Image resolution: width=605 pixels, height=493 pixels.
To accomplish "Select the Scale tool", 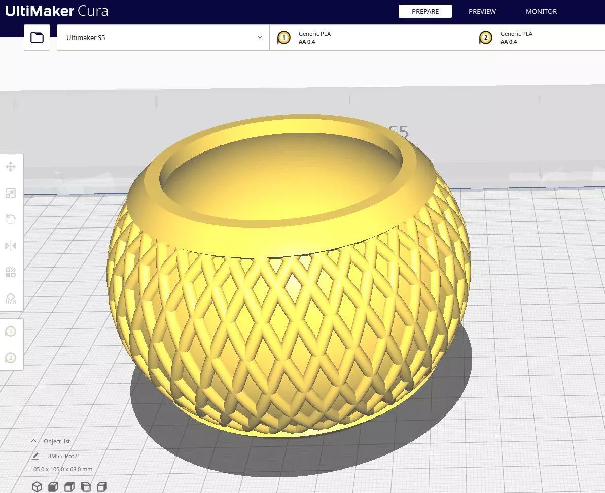I will [11, 193].
